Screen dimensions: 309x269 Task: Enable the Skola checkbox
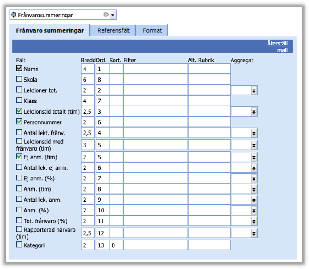click(x=19, y=79)
